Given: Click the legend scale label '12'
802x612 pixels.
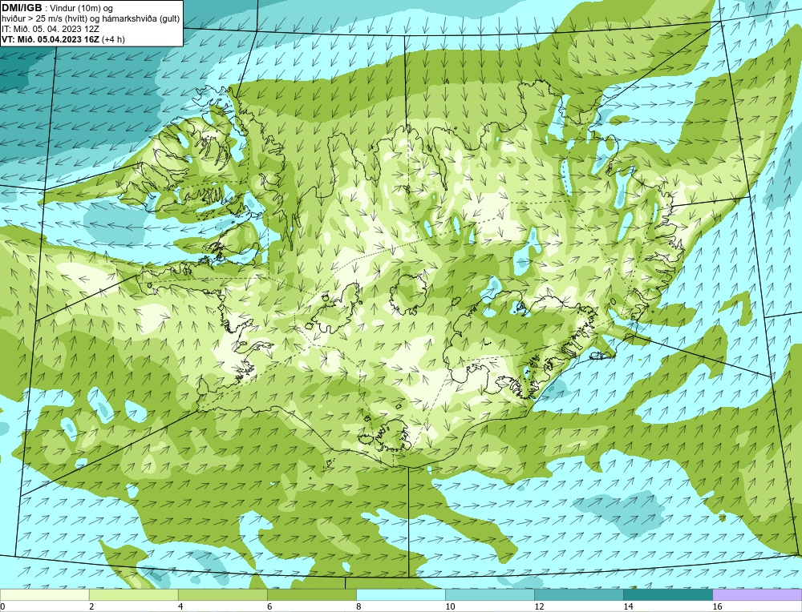Looking at the screenshot, I should [539, 606].
